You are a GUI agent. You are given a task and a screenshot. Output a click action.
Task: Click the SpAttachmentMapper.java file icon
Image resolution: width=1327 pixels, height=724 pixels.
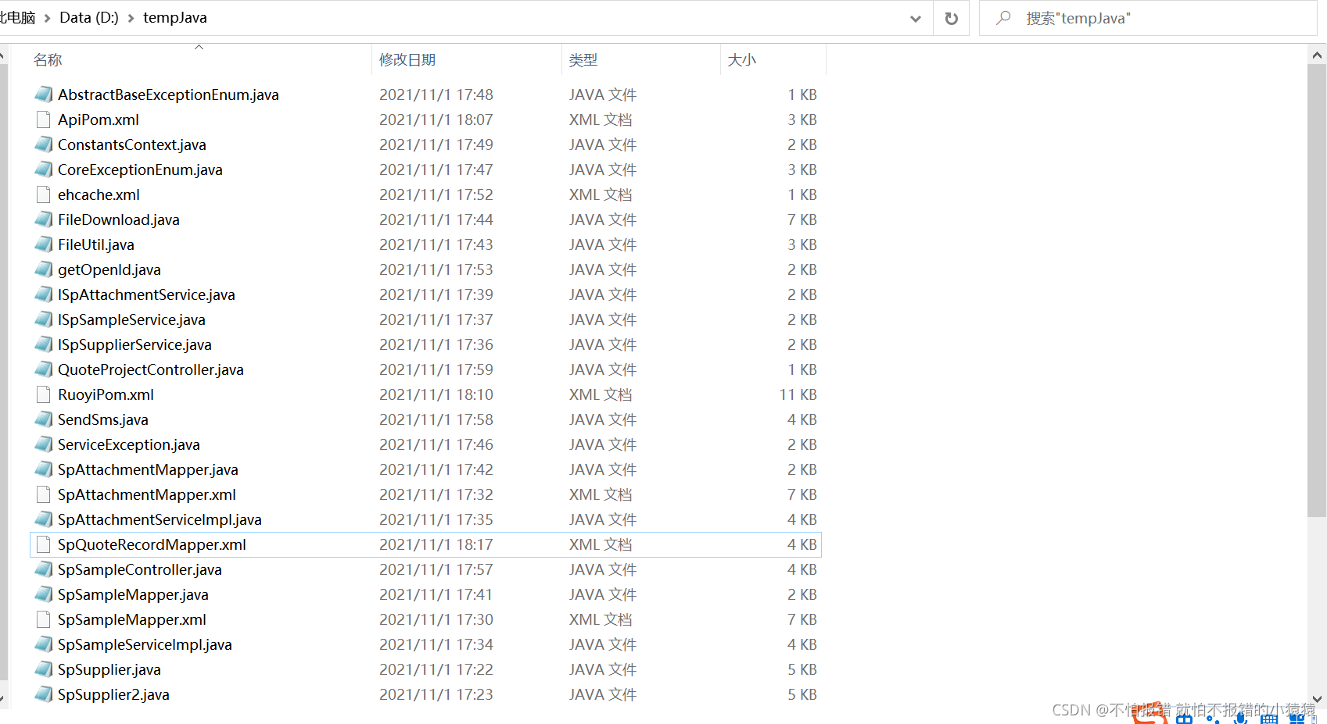(x=44, y=469)
